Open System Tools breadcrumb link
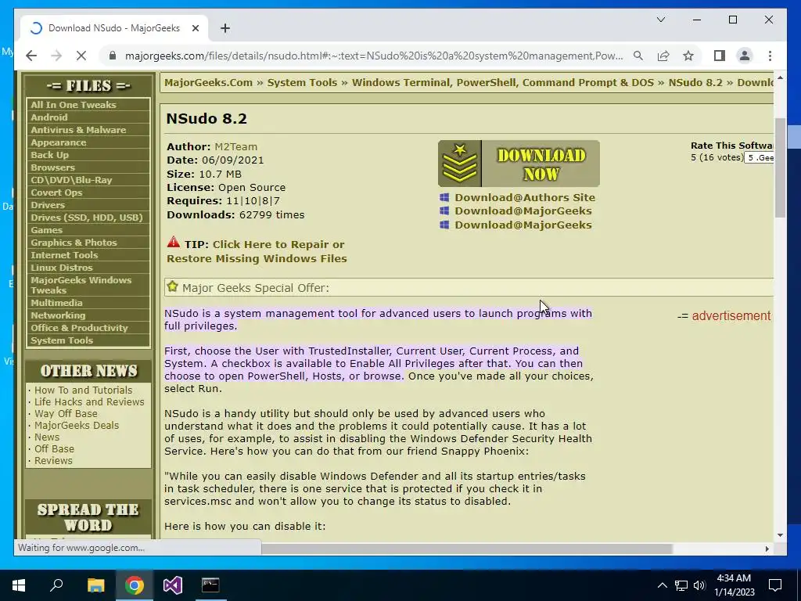 (x=302, y=83)
